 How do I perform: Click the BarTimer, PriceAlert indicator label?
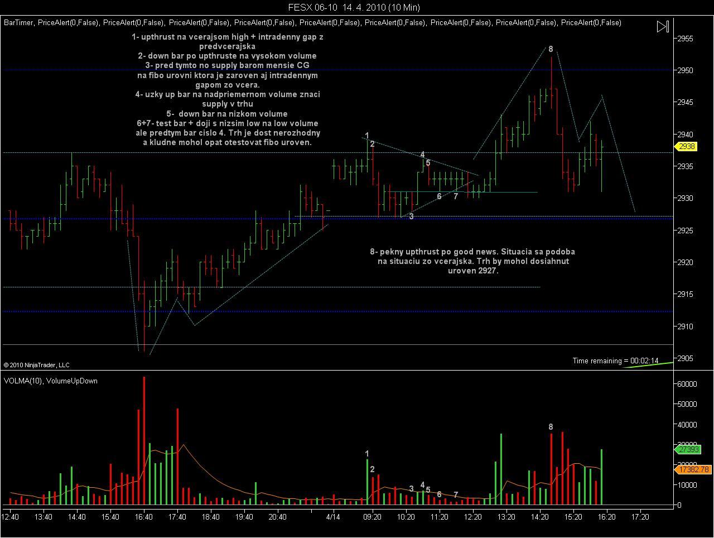tap(312, 23)
